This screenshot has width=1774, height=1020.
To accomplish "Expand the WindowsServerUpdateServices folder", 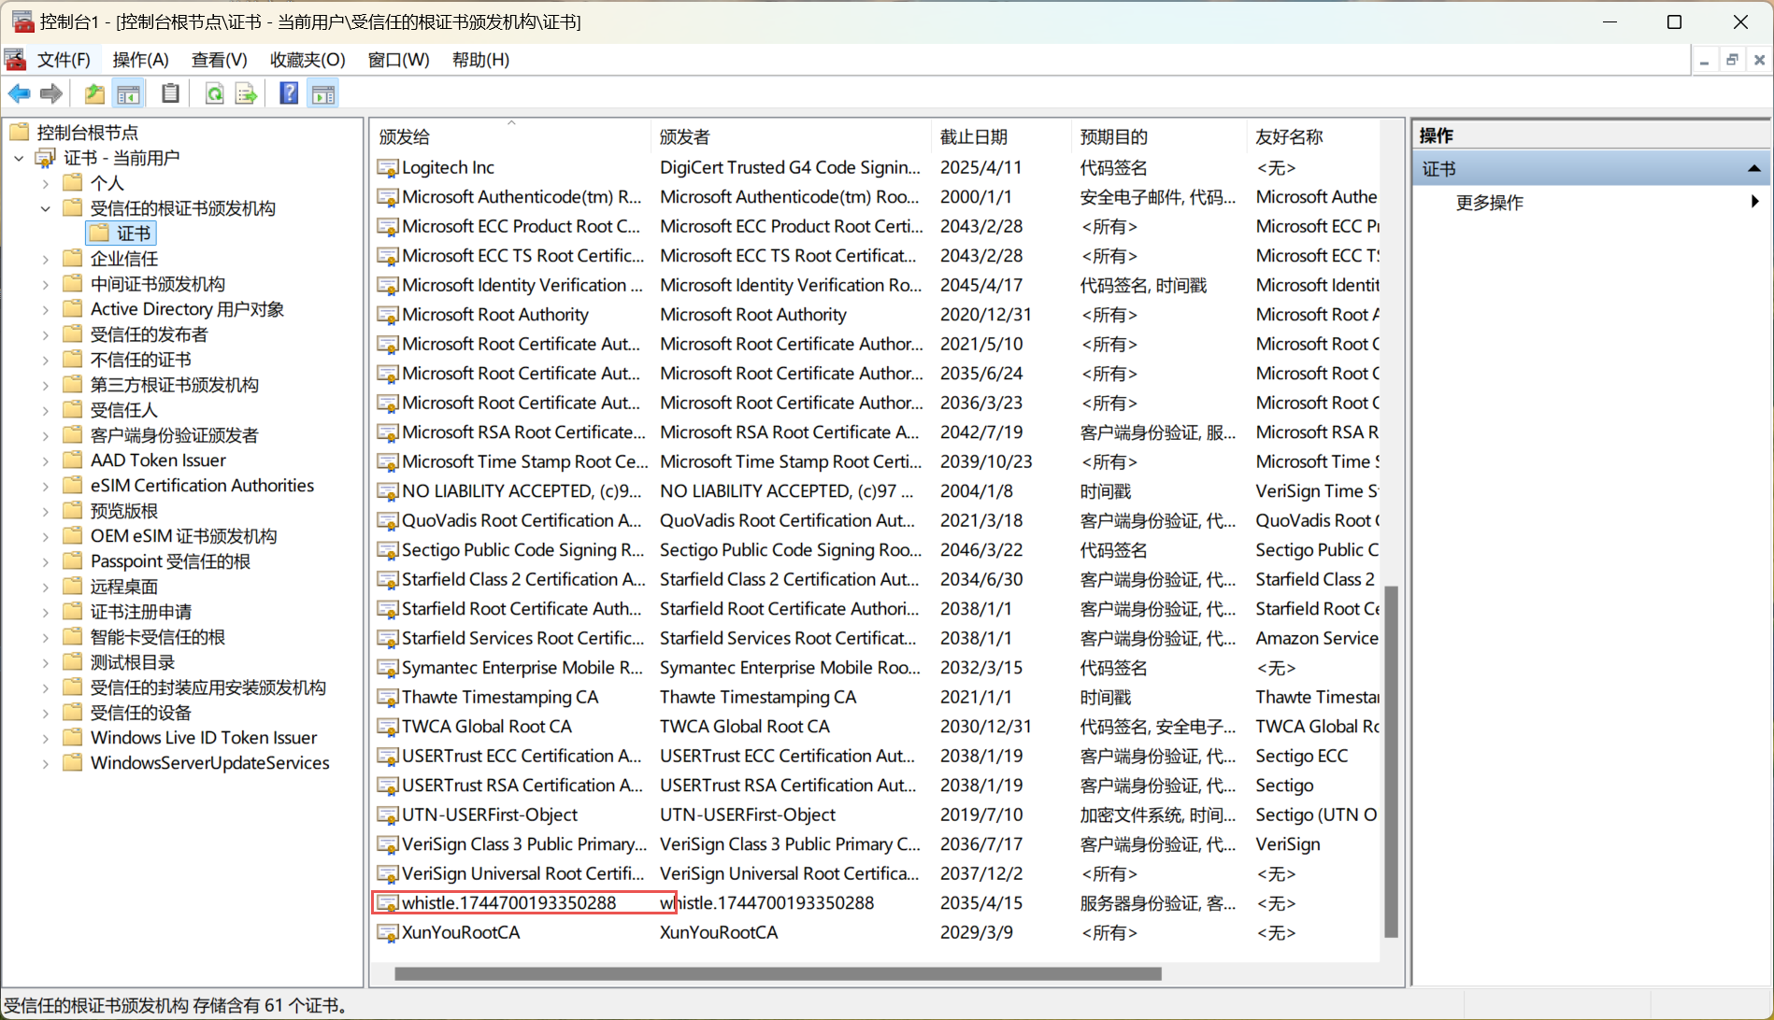I will coord(45,763).
